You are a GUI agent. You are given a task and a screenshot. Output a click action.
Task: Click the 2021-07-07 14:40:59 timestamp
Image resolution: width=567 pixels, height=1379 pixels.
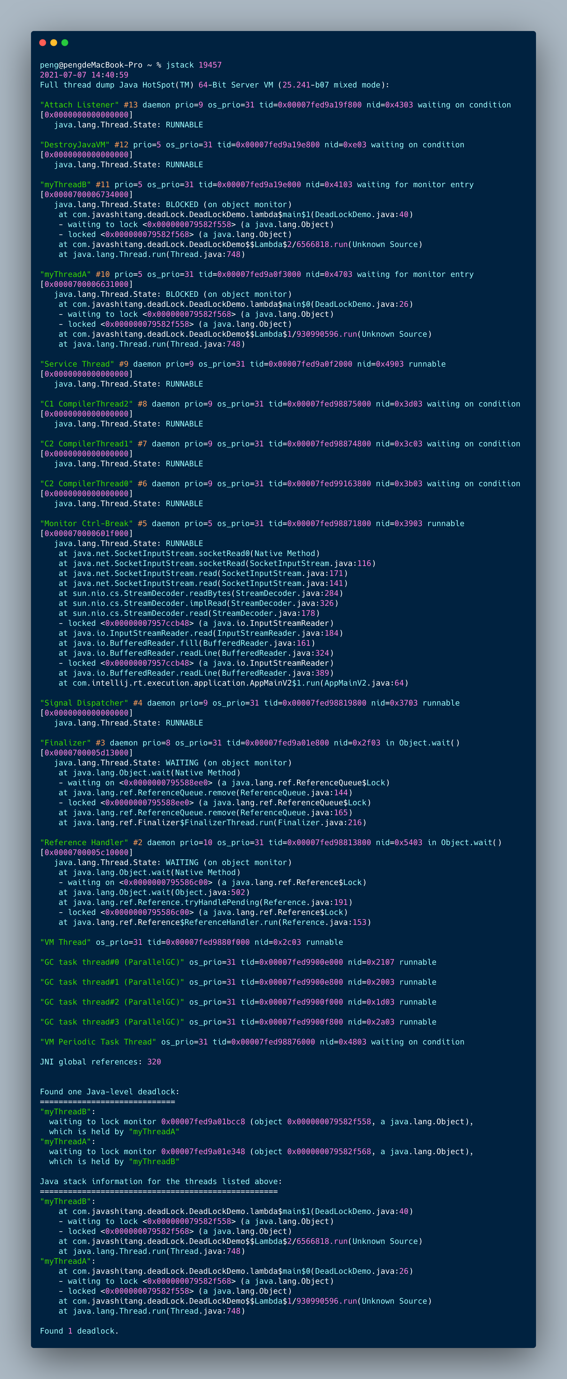coord(84,75)
